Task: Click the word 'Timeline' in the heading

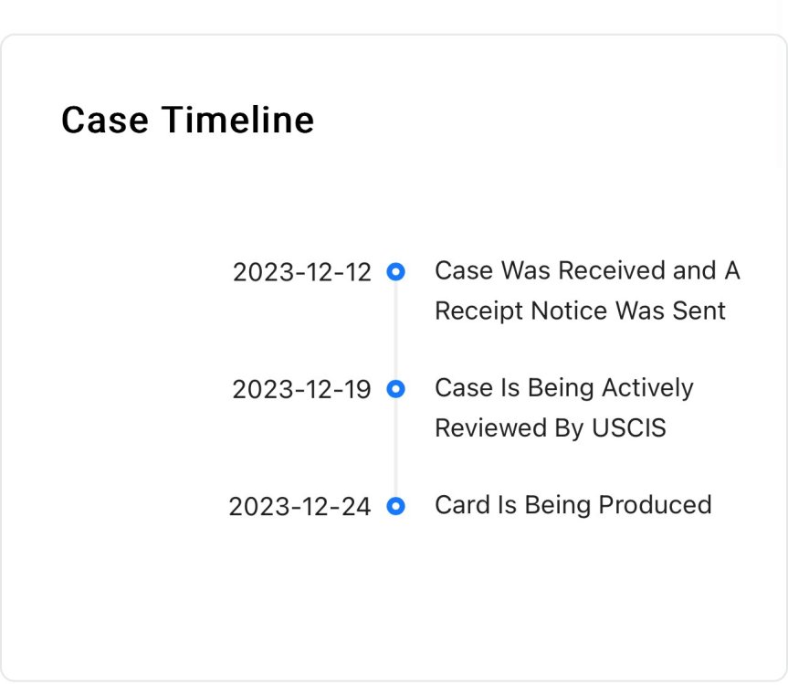Action: [x=237, y=121]
